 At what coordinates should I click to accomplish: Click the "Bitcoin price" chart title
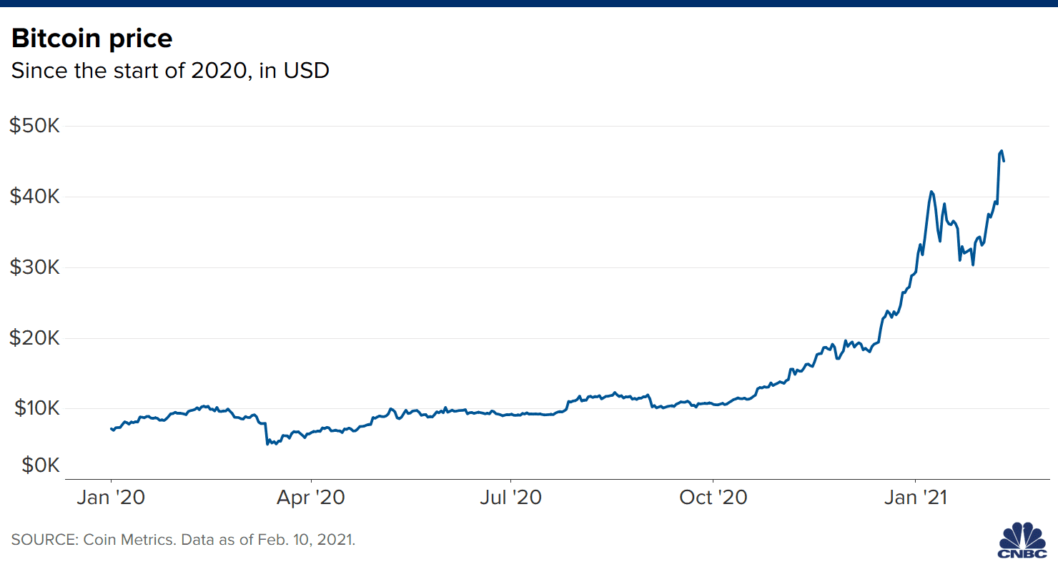(92, 38)
